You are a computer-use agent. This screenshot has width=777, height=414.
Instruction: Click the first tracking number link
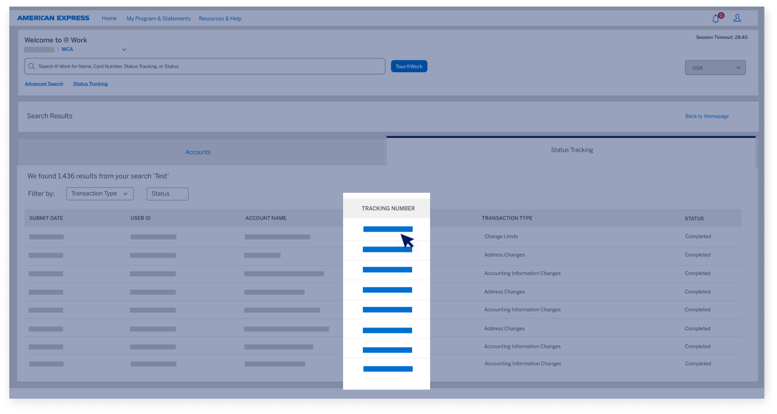[x=387, y=229]
